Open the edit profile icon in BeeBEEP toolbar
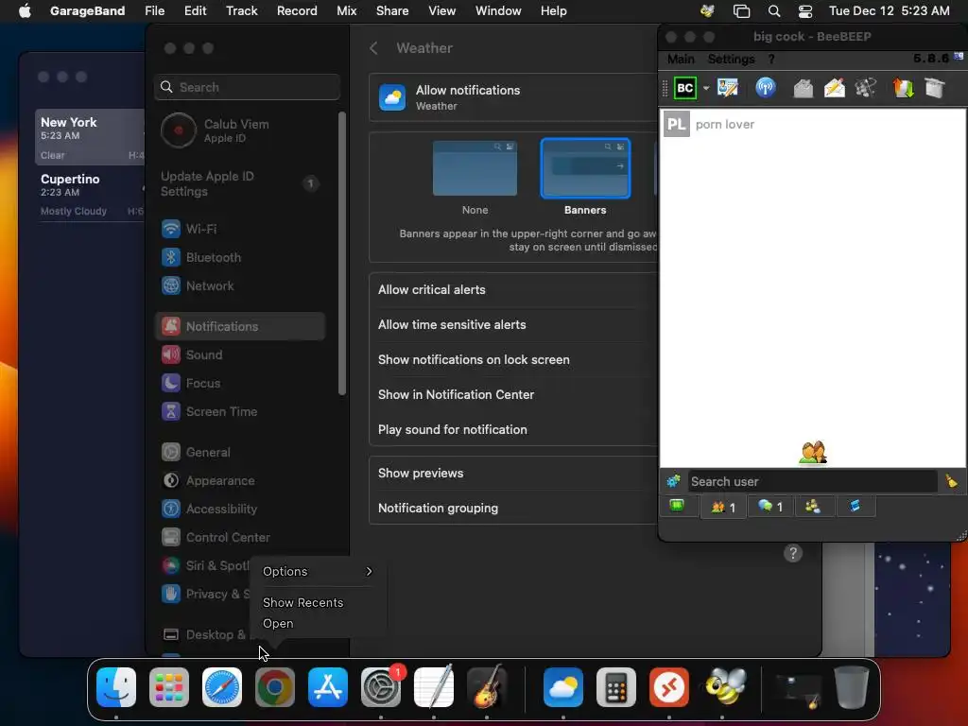Viewport: 968px width, 726px height. [728, 88]
